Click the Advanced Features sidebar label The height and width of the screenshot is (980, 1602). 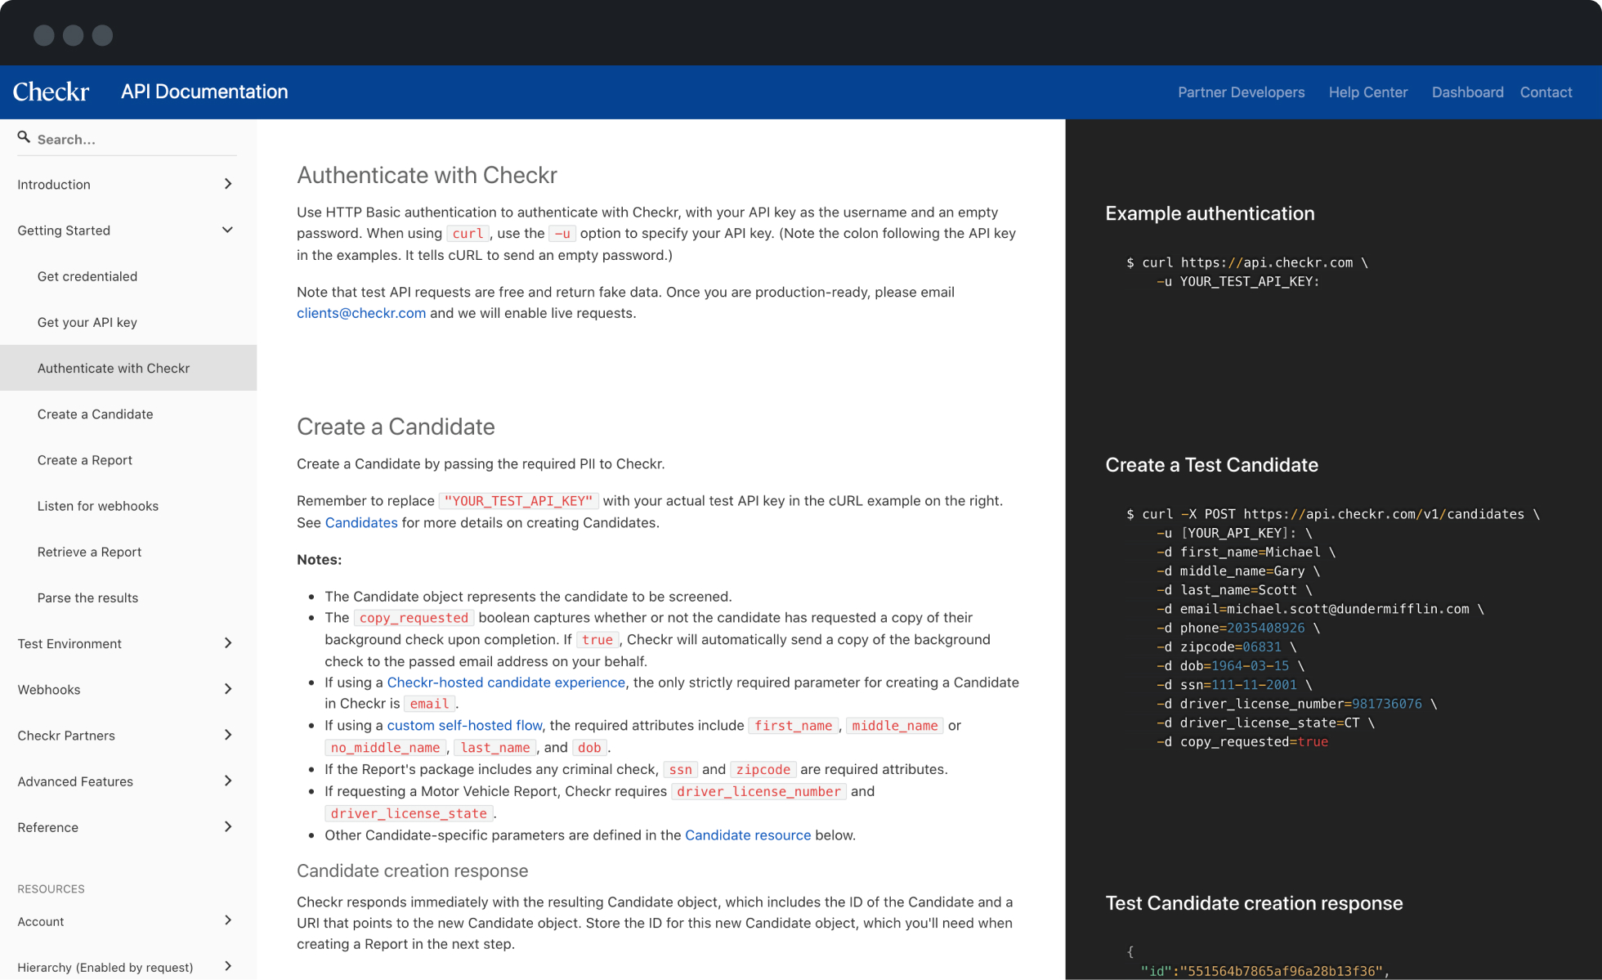point(75,781)
